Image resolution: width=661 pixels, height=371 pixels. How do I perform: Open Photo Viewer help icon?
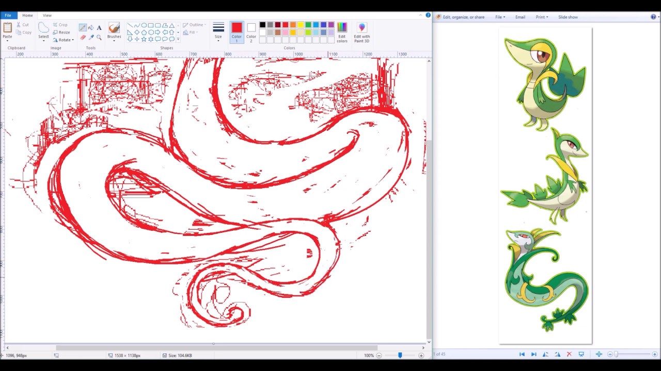click(x=653, y=17)
